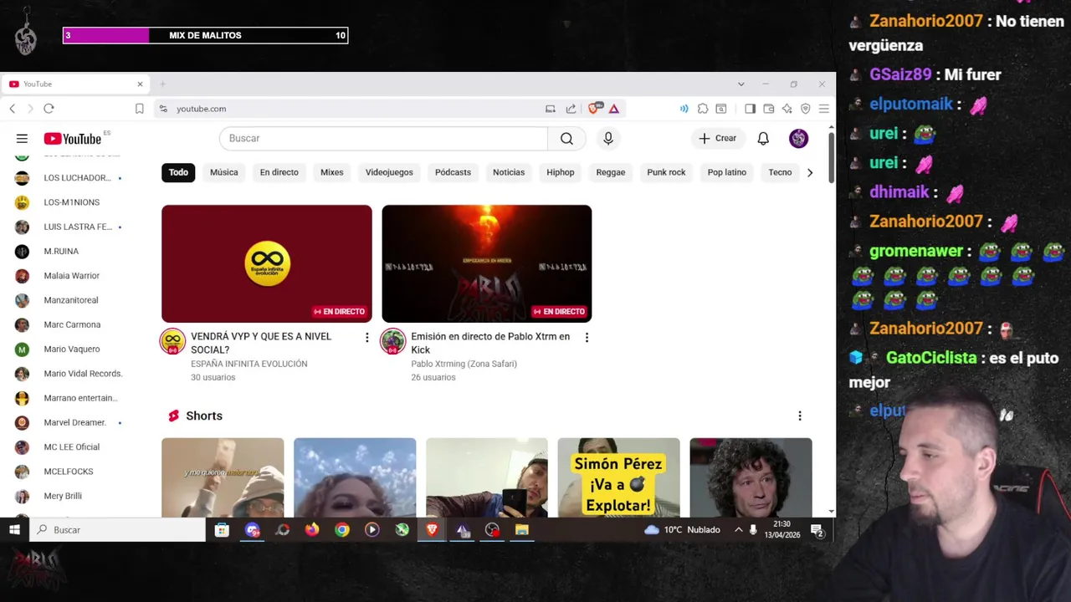This screenshot has width=1071, height=602.
Task: Click the blue sound-wave icon in browser toolbar
Action: click(684, 109)
